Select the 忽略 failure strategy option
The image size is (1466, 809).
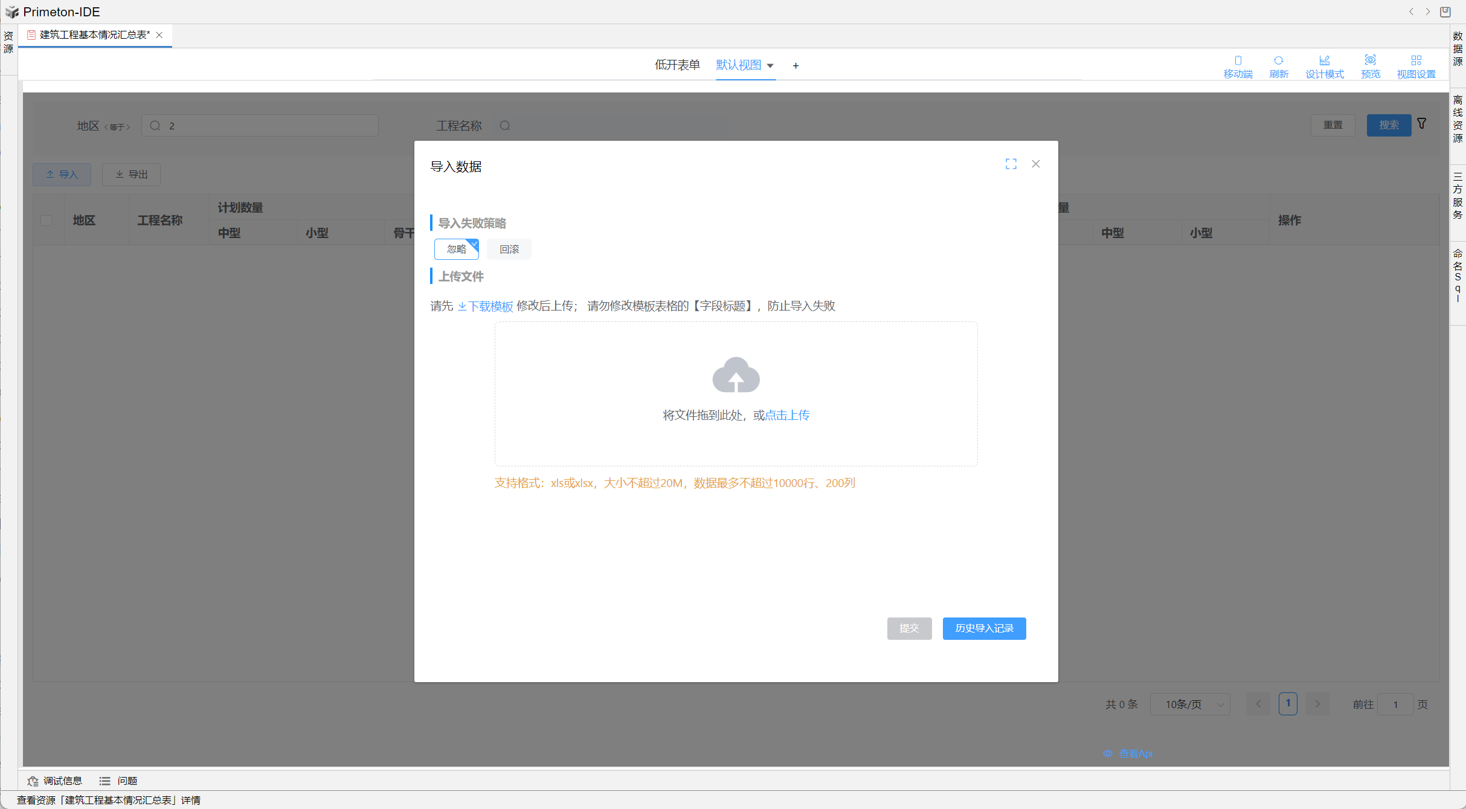456,249
